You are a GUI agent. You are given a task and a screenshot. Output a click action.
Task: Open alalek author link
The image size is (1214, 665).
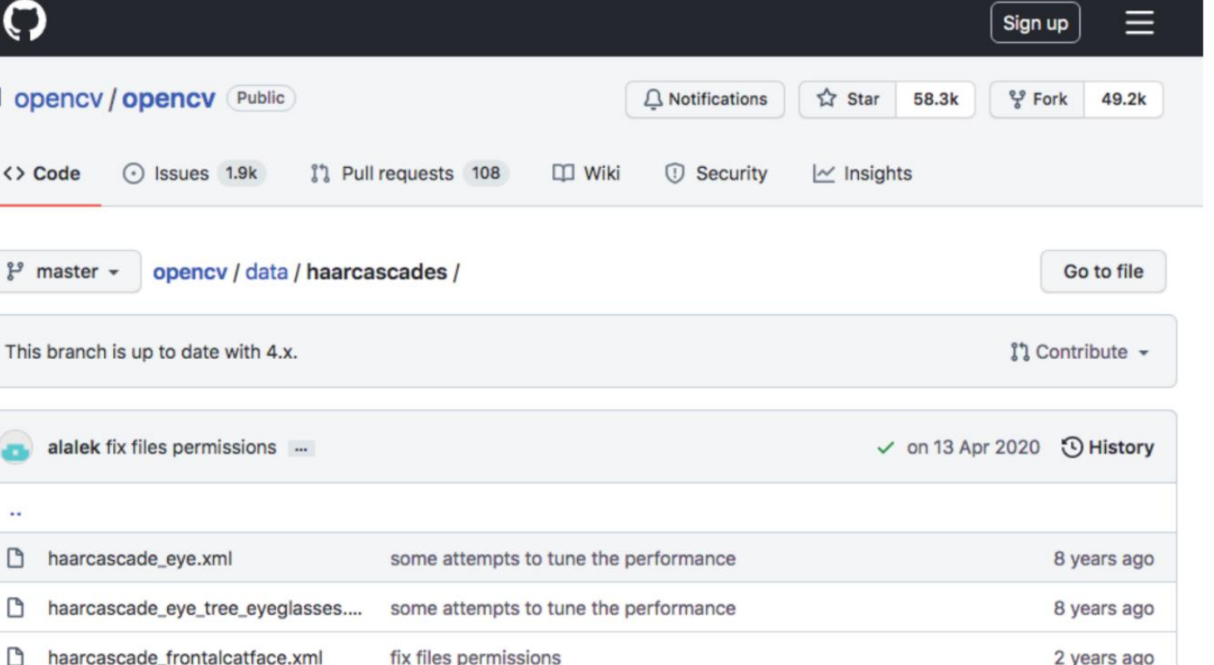tap(73, 447)
